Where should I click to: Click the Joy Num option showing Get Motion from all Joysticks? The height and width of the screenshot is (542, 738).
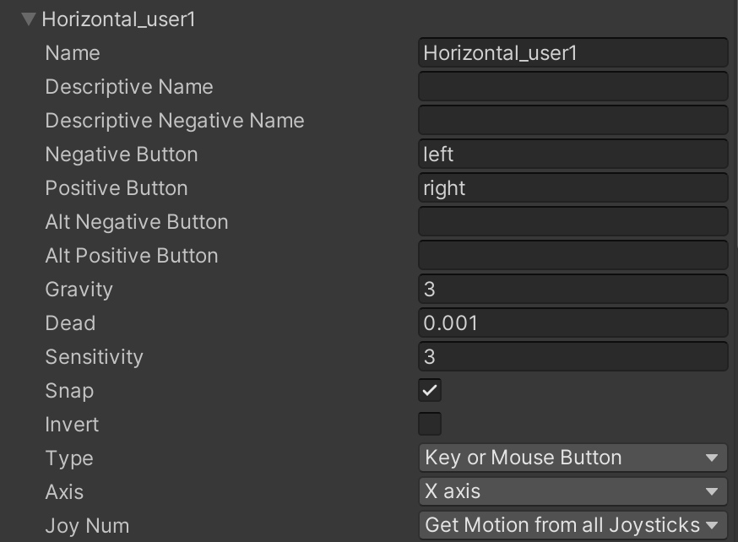pyautogui.click(x=573, y=525)
